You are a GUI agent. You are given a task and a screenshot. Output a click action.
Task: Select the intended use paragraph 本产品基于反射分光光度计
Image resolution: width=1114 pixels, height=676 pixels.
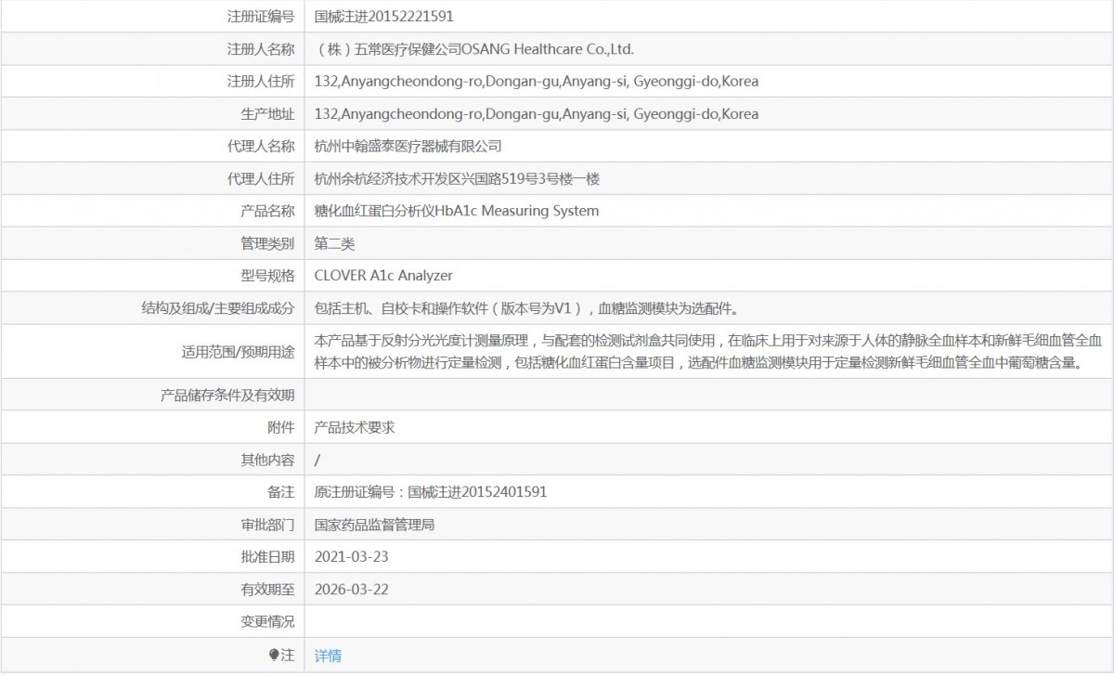coord(708,351)
